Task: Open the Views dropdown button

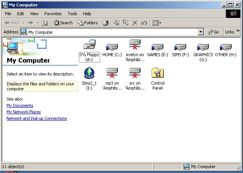Action: pos(157,23)
